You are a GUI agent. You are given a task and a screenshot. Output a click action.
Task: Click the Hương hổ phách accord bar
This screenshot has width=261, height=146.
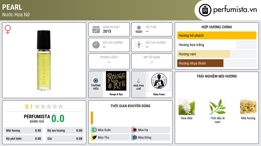(x=217, y=35)
